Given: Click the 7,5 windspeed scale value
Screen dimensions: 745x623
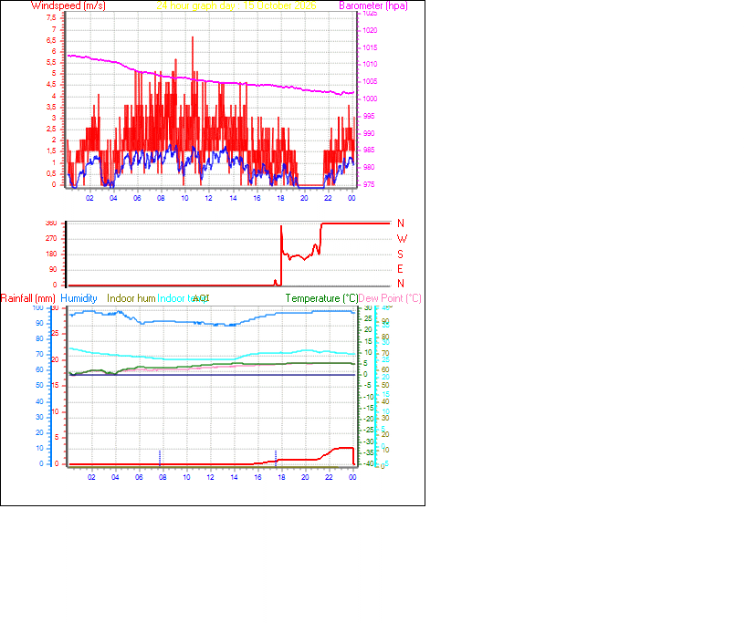Looking at the screenshot, I should (51, 17).
